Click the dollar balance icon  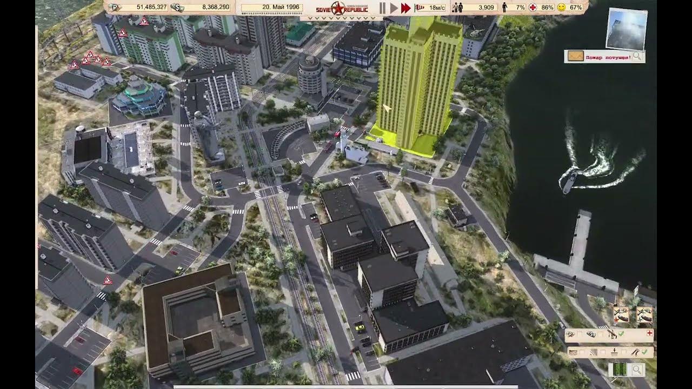click(176, 7)
